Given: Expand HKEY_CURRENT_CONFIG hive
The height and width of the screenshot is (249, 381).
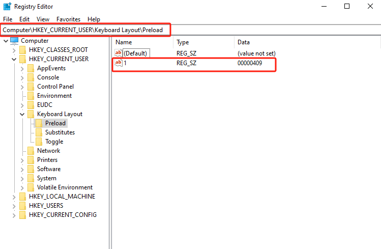Looking at the screenshot, I should pos(14,215).
